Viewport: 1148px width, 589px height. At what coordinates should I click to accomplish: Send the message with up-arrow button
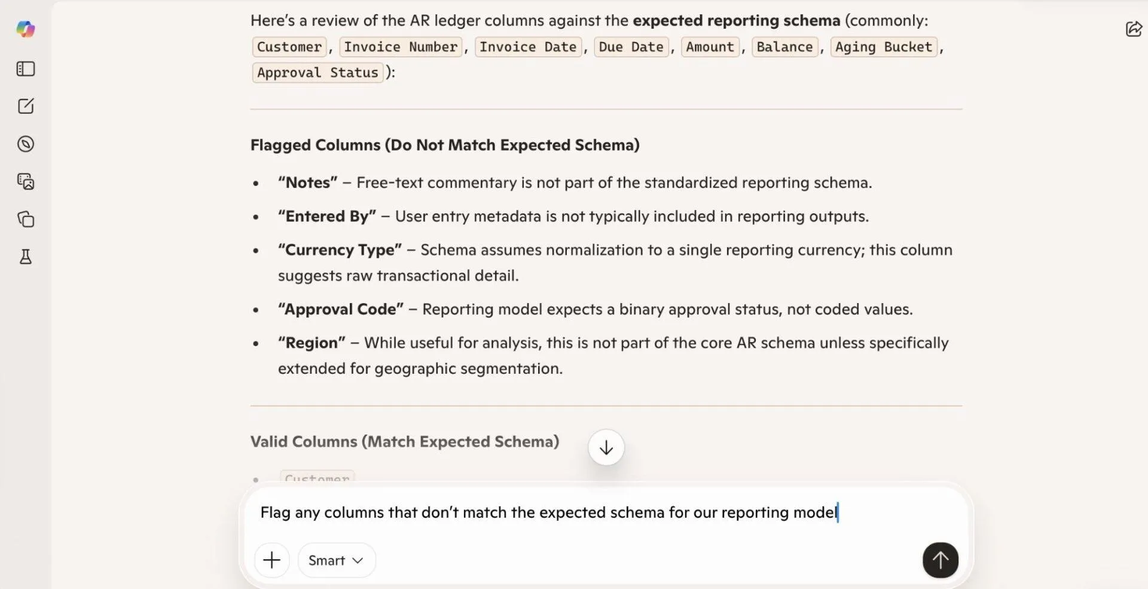coord(941,560)
